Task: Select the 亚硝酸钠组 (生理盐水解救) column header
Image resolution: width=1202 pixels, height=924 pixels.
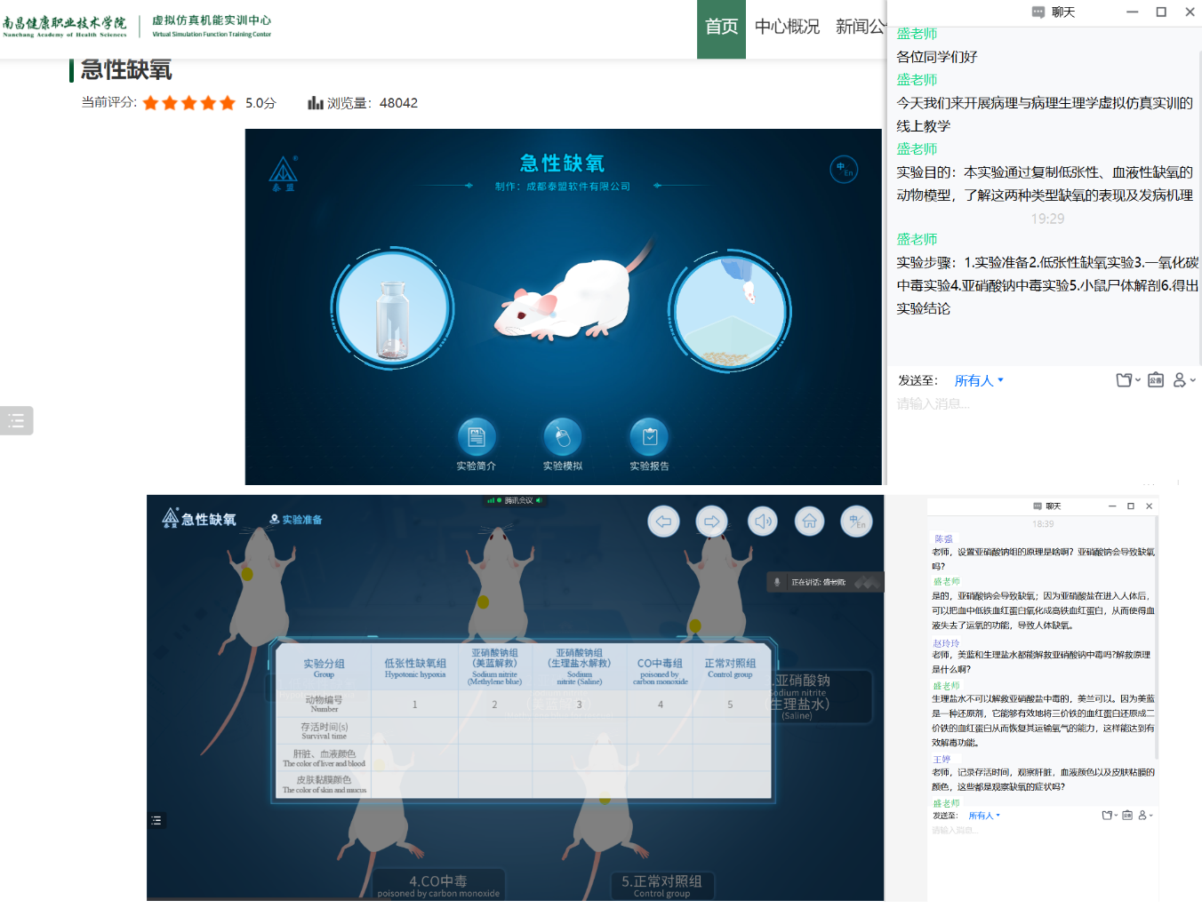Action: tap(580, 668)
